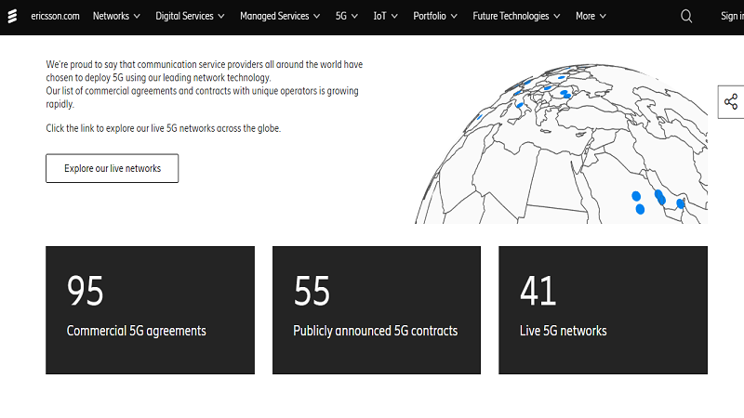Click Explore our live networks button
744x418 pixels.
coord(112,168)
